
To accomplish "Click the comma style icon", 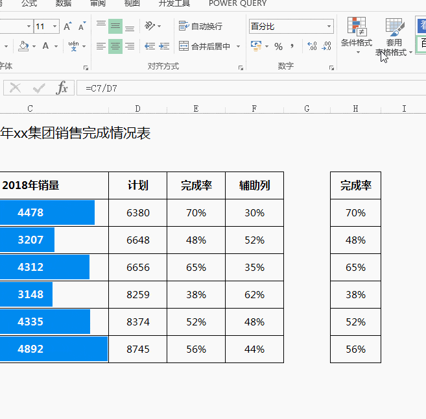I will point(292,46).
